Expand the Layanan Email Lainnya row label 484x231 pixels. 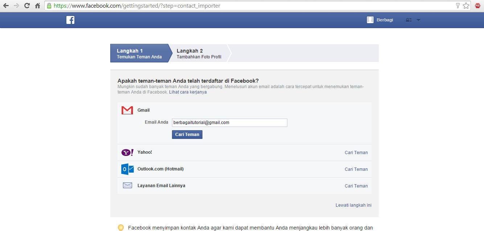coord(161,186)
